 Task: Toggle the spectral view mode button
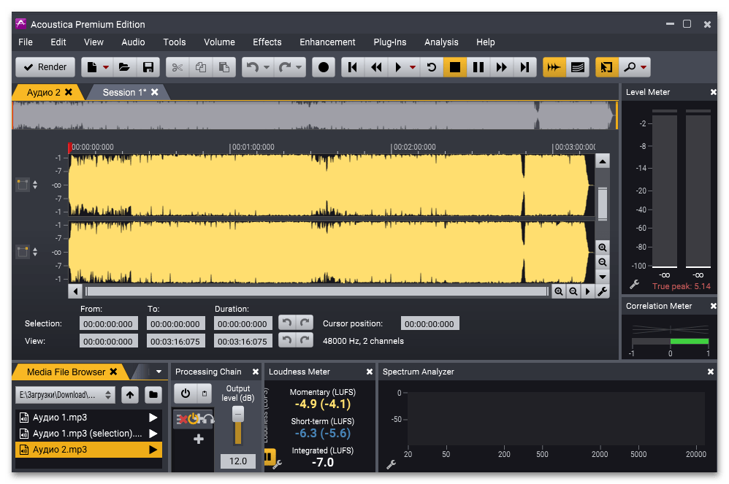(x=578, y=67)
